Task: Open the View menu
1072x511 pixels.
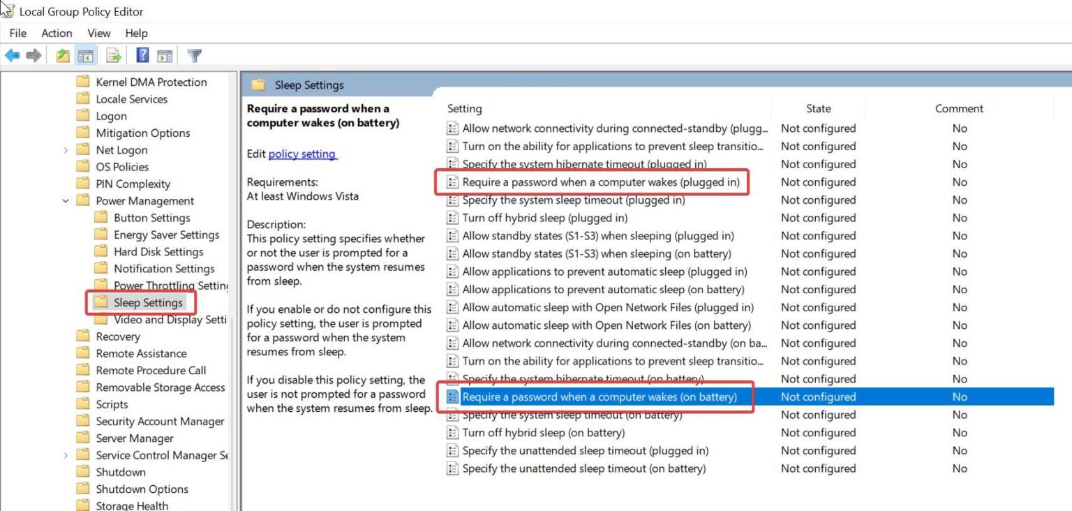Action: click(98, 33)
